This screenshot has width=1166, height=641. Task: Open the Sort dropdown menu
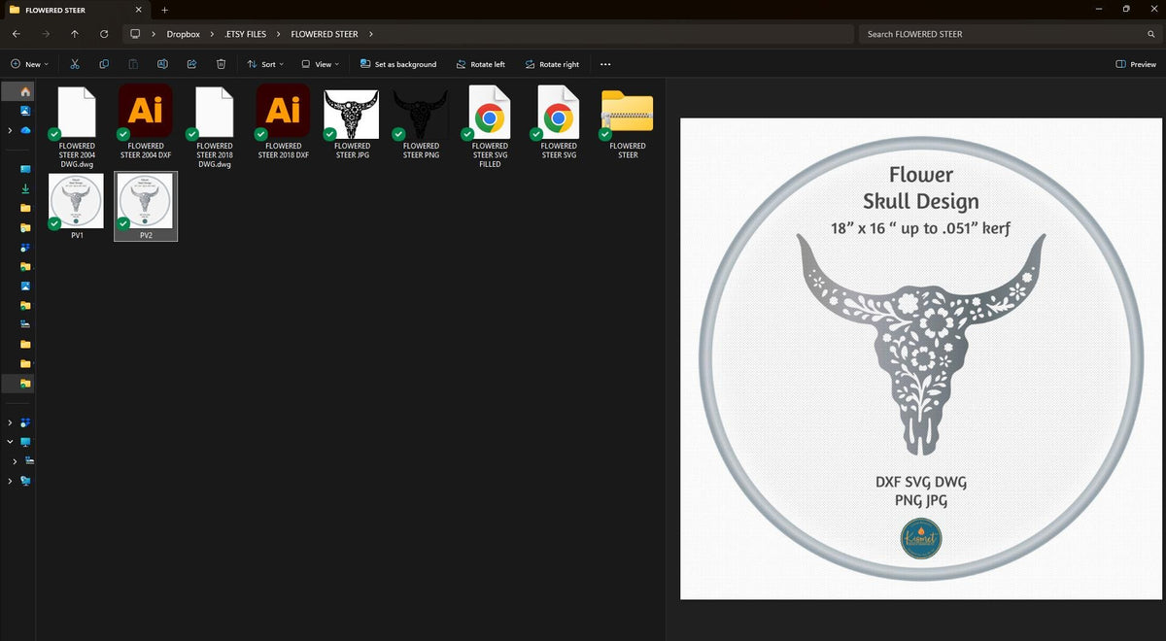(265, 64)
